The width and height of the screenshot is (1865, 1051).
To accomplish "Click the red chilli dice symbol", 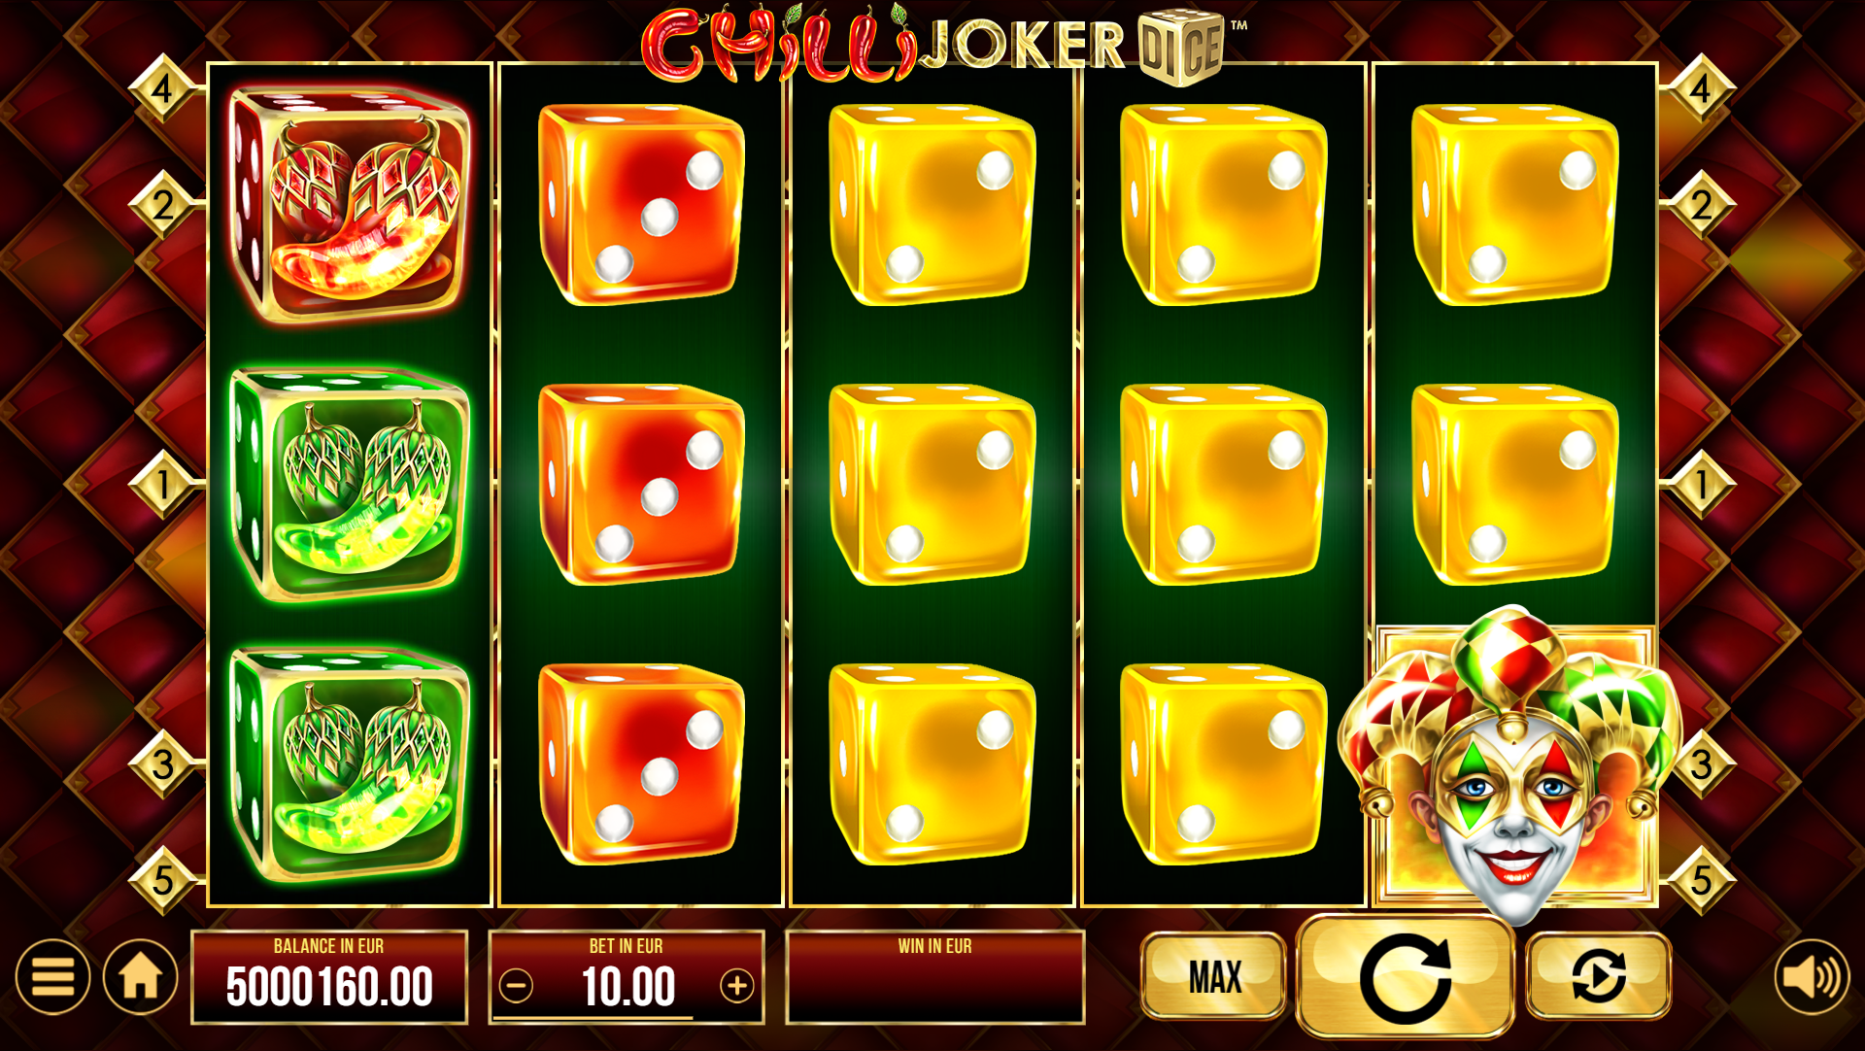I will click(x=350, y=205).
